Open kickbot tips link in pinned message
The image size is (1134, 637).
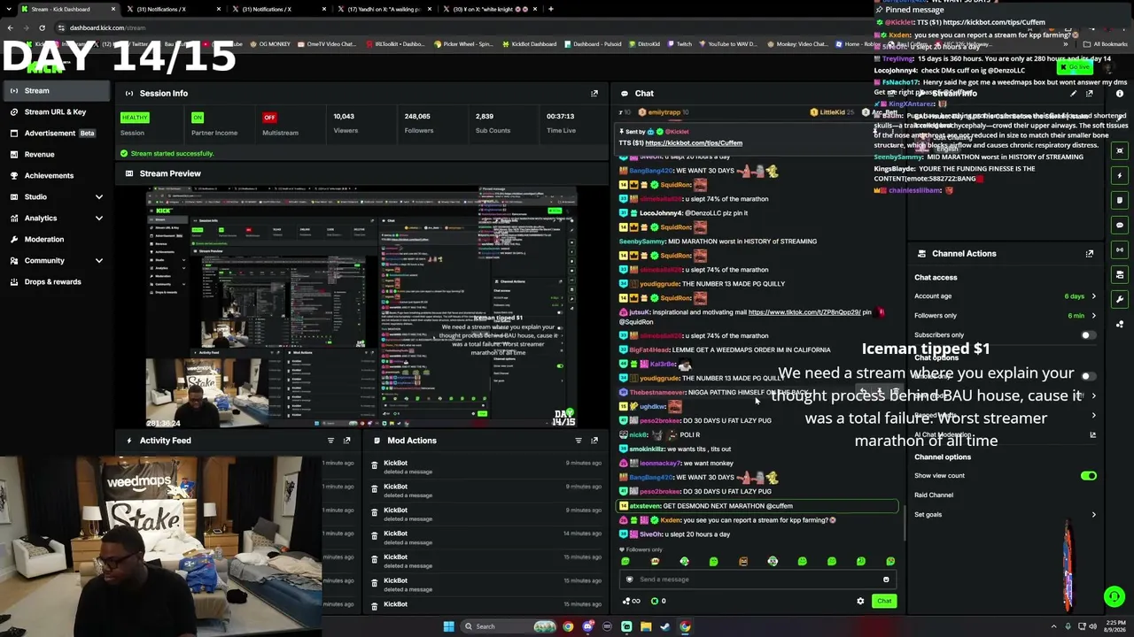click(694, 142)
